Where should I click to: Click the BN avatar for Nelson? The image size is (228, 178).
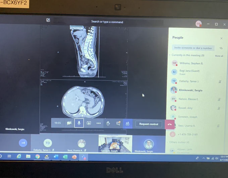tap(173, 99)
